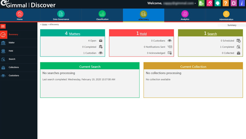The image size is (246, 139).
Task: Click the Summary pie chart sidebar icon
Action: [3, 35]
